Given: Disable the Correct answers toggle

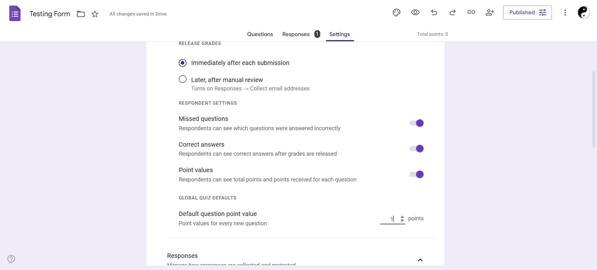Looking at the screenshot, I should click(417, 149).
